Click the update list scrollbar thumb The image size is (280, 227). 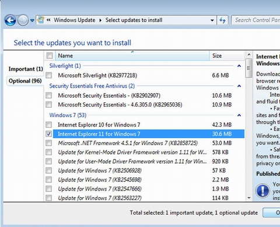tap(249, 68)
